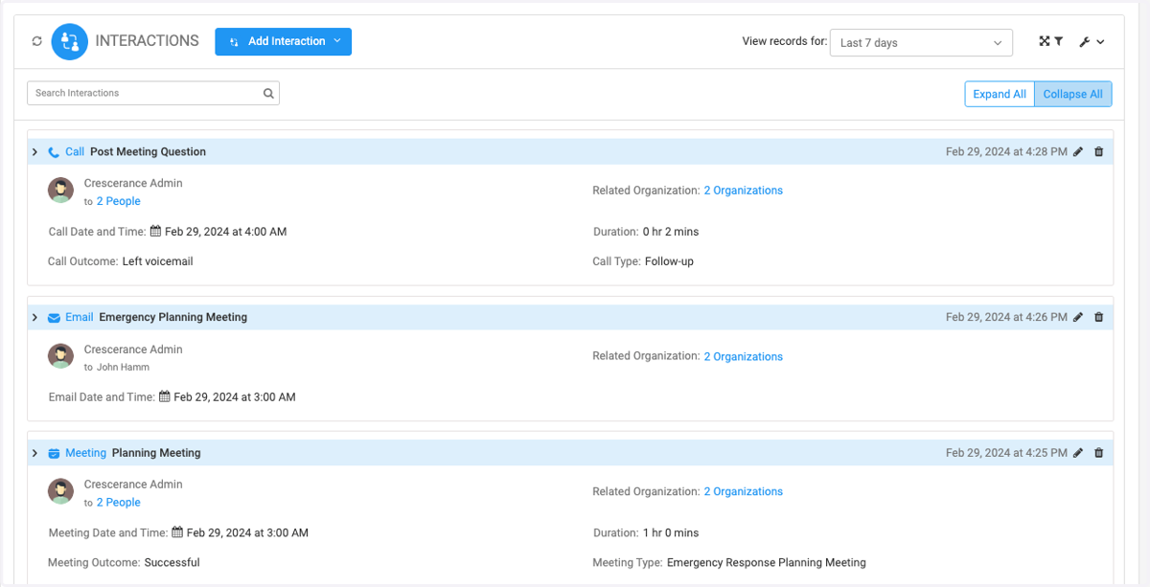Click calendar icon beside Meeting Date and Time
Image resolution: width=1150 pixels, height=587 pixels.
coord(178,531)
